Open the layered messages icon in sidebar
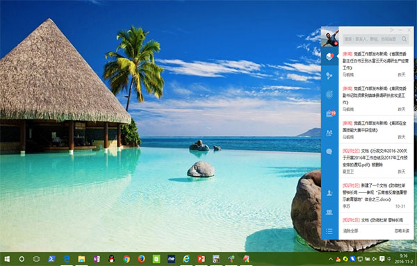Screen dimensions: 417x266 [329, 56]
